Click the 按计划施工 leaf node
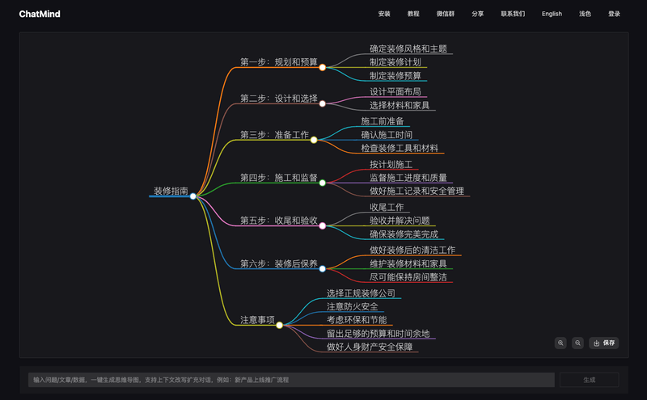 (x=391, y=164)
